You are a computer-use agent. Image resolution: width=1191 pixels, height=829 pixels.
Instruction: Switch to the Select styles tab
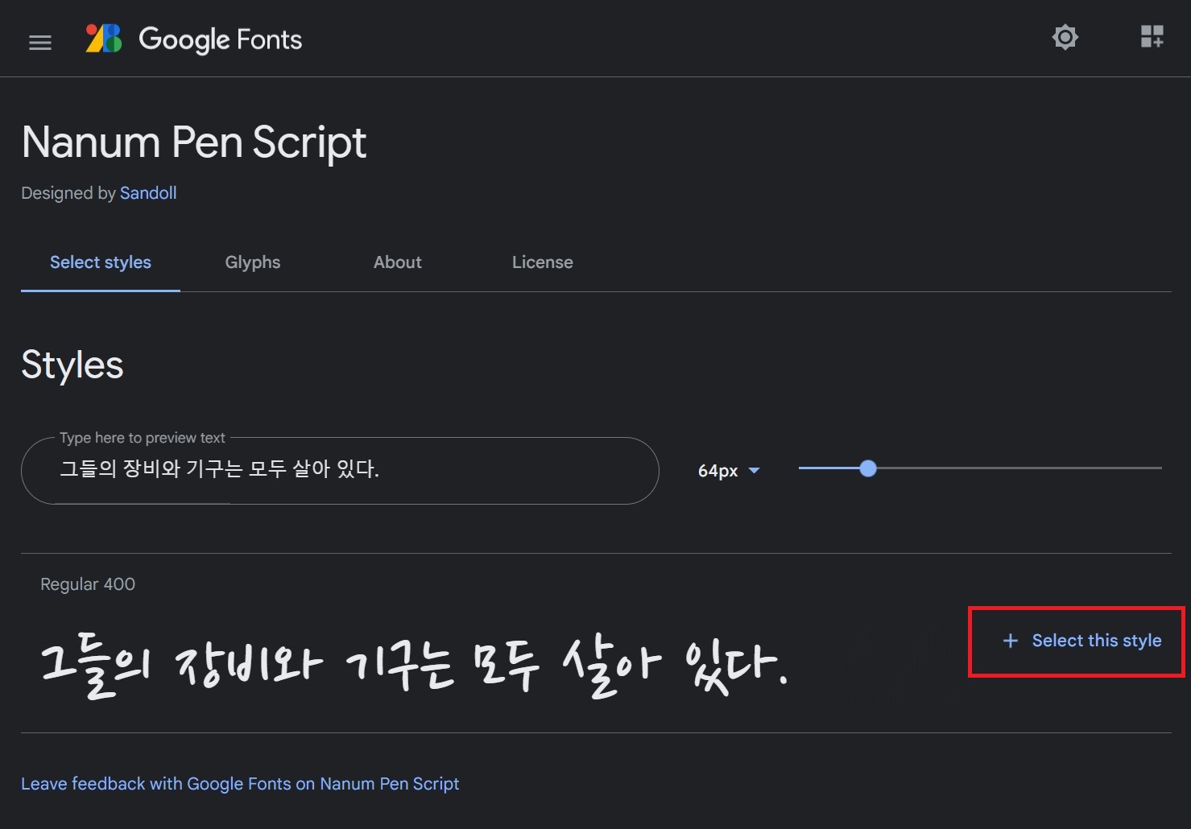pyautogui.click(x=101, y=262)
